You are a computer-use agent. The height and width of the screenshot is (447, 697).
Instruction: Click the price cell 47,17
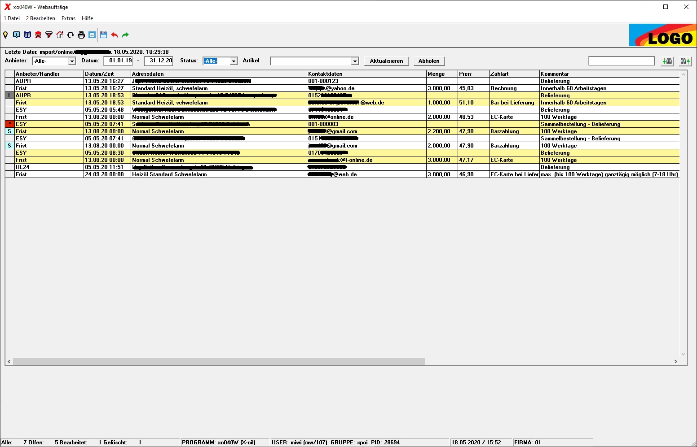[473, 160]
